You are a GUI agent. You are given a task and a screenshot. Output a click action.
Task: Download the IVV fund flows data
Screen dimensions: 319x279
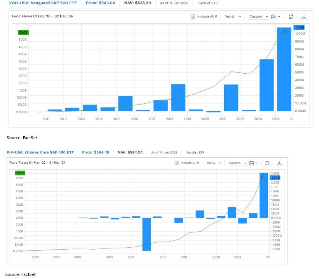point(279,163)
